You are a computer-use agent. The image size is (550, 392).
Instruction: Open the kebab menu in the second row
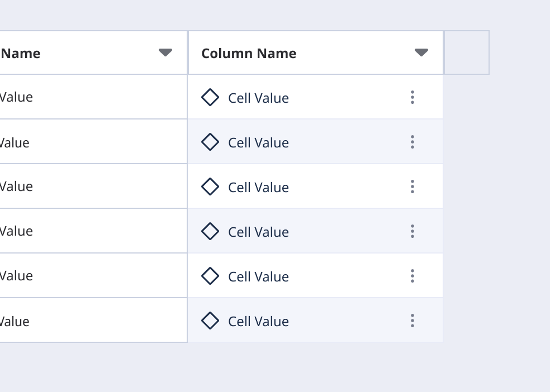(412, 142)
